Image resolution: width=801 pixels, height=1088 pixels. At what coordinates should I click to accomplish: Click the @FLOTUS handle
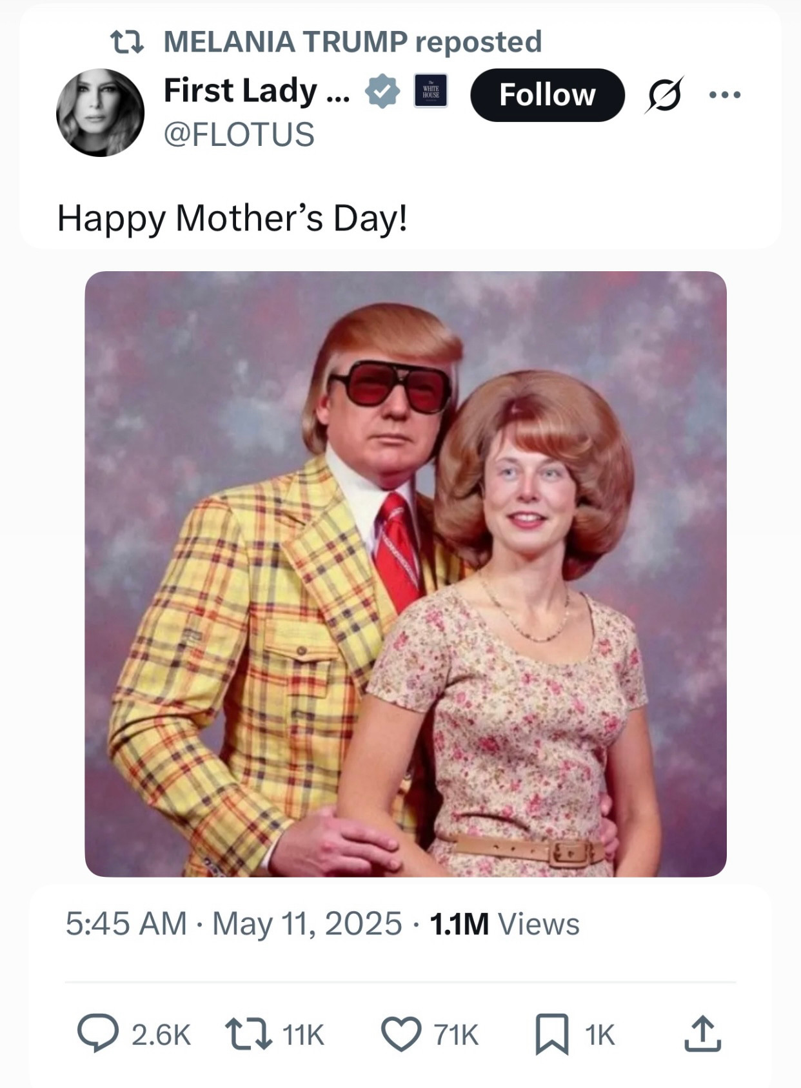(x=239, y=134)
